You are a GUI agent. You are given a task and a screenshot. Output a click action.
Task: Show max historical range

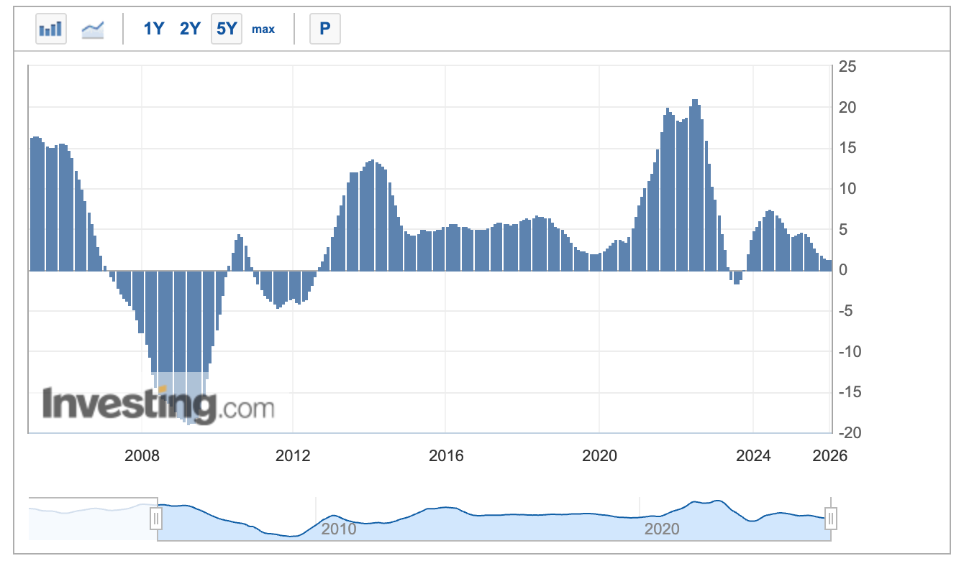(263, 29)
